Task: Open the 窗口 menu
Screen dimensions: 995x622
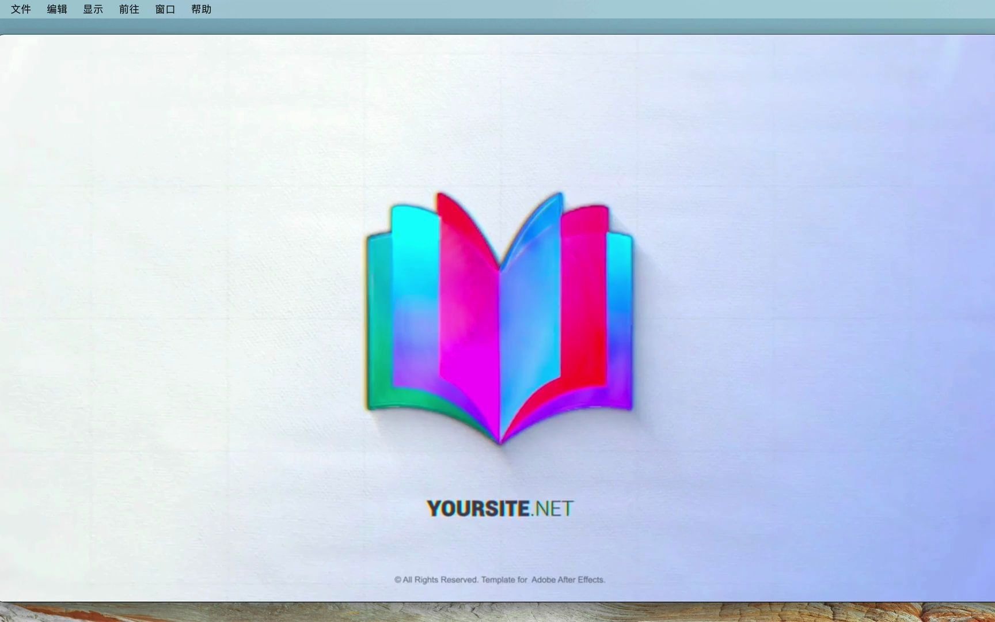Action: pyautogui.click(x=165, y=9)
